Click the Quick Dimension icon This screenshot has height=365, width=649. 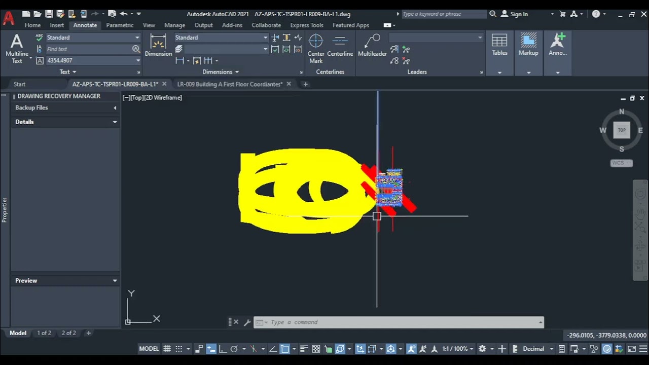197,61
